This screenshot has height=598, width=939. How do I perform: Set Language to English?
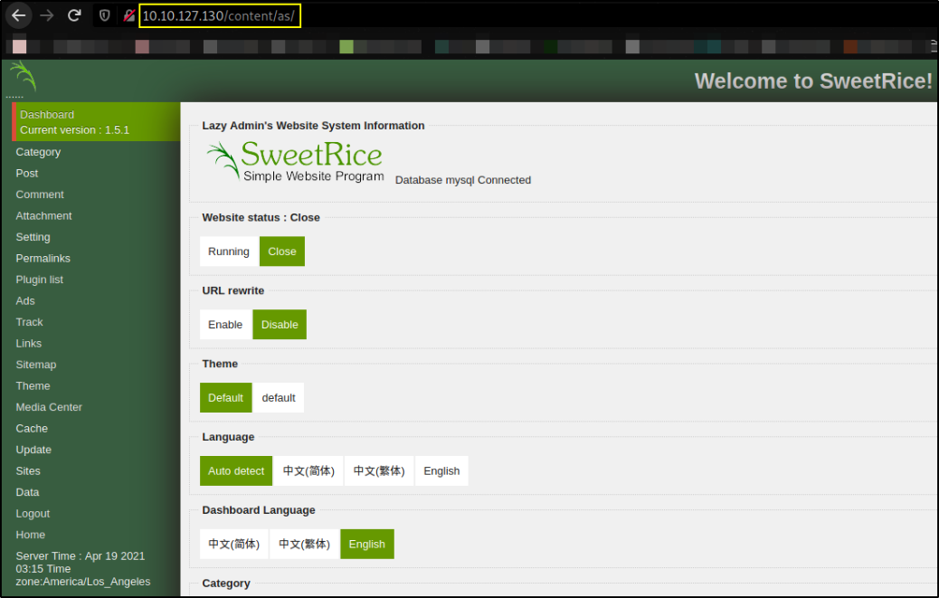click(x=442, y=471)
